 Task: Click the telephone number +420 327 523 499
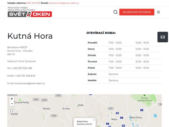22,68
